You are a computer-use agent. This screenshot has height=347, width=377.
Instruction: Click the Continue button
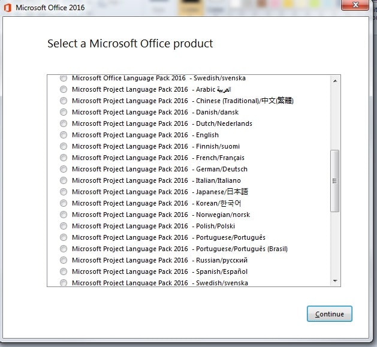pyautogui.click(x=330, y=314)
